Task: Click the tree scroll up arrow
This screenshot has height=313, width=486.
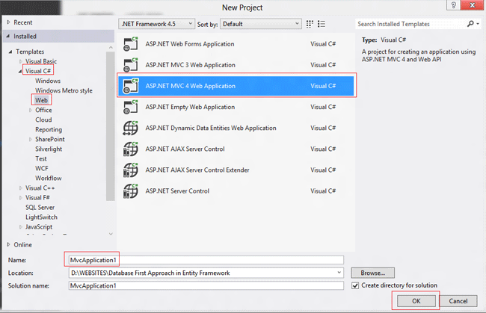Action: point(111,47)
